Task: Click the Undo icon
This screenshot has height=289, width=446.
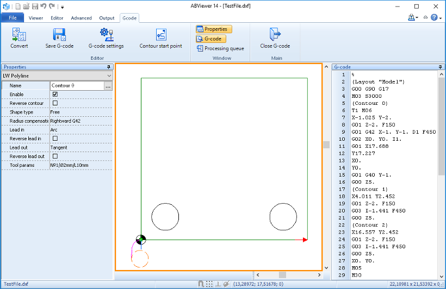Action: pos(43,6)
